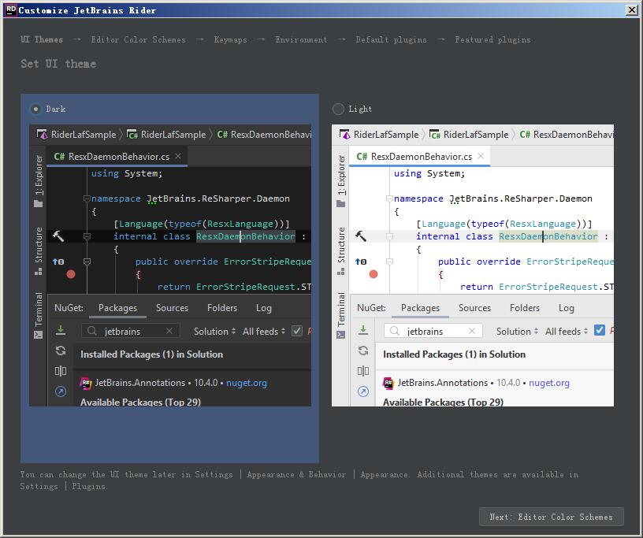
Task: Click the Environment step label
Action: (x=301, y=39)
